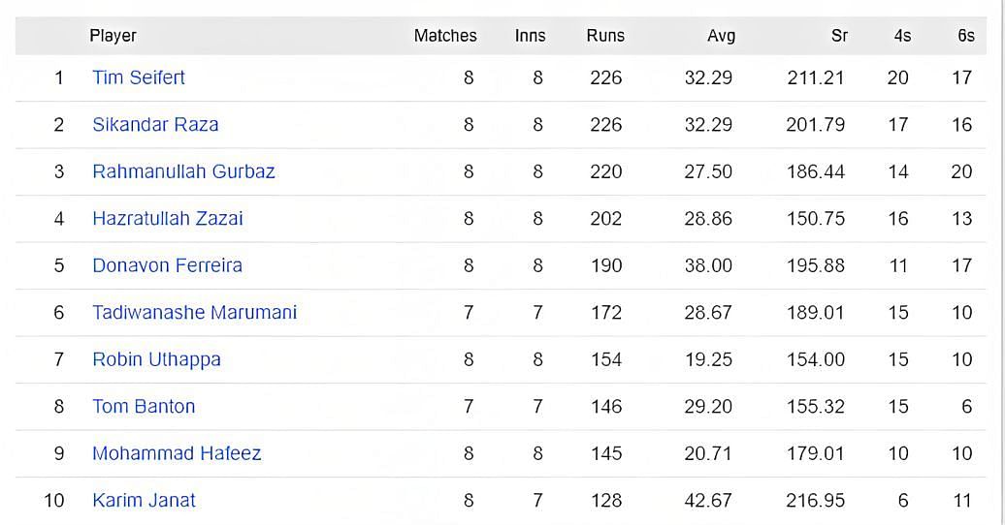Click the Inns column header

pos(531,36)
